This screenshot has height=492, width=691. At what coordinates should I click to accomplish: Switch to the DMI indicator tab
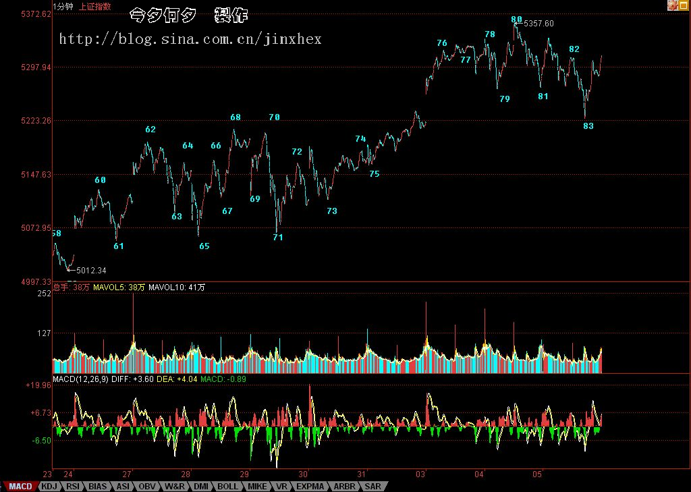coord(201,486)
